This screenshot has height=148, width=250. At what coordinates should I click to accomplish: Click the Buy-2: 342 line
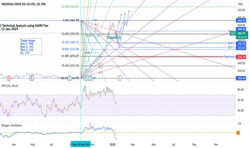click(x=27, y=47)
